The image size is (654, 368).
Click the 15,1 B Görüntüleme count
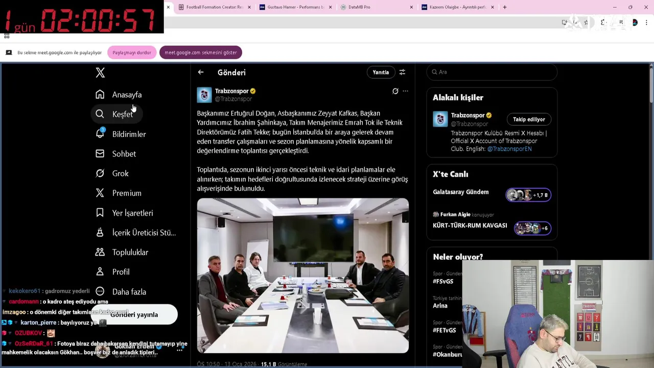click(284, 364)
